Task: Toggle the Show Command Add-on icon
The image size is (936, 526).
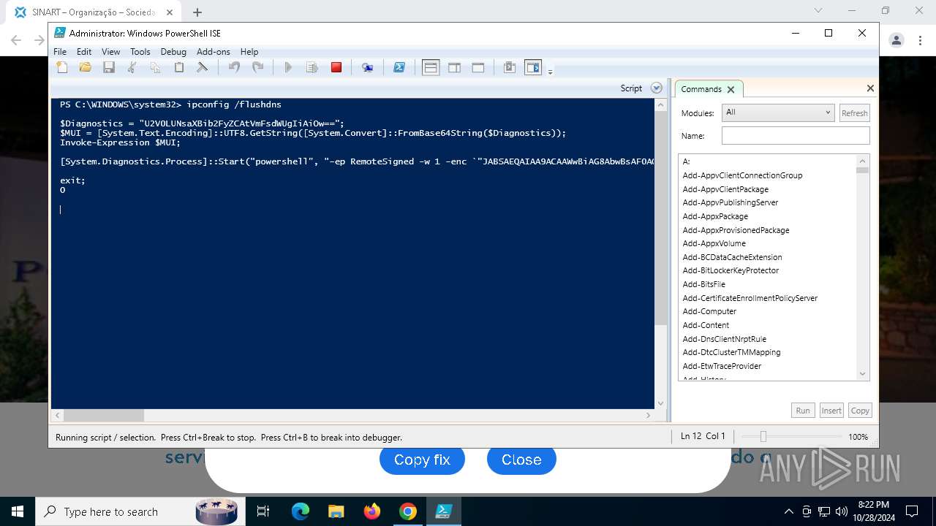Action: [533, 67]
